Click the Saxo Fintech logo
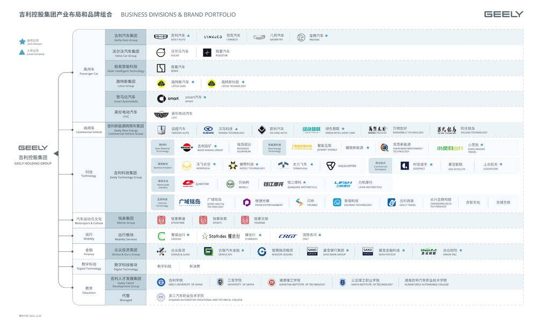The image size is (537, 326). pyautogui.click(x=368, y=252)
